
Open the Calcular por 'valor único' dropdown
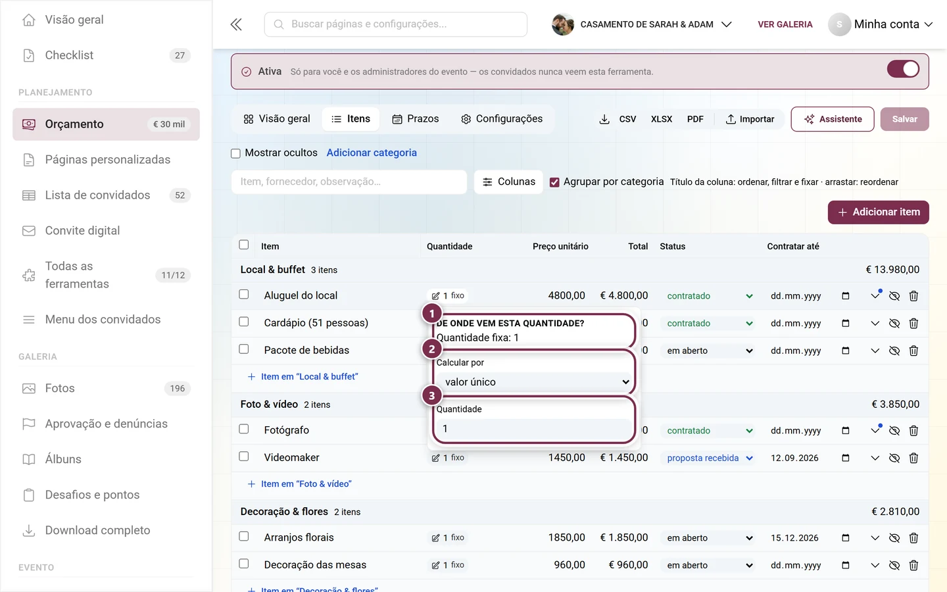tap(534, 382)
